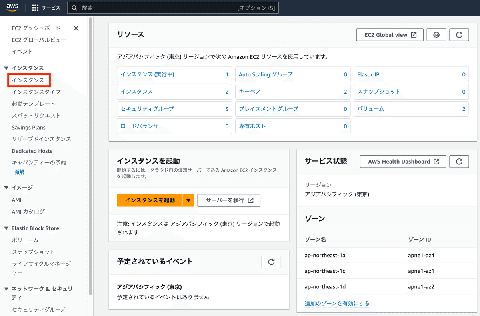Refresh the 予定されているイベント panel
The width and height of the screenshot is (480, 316).
[x=271, y=262]
